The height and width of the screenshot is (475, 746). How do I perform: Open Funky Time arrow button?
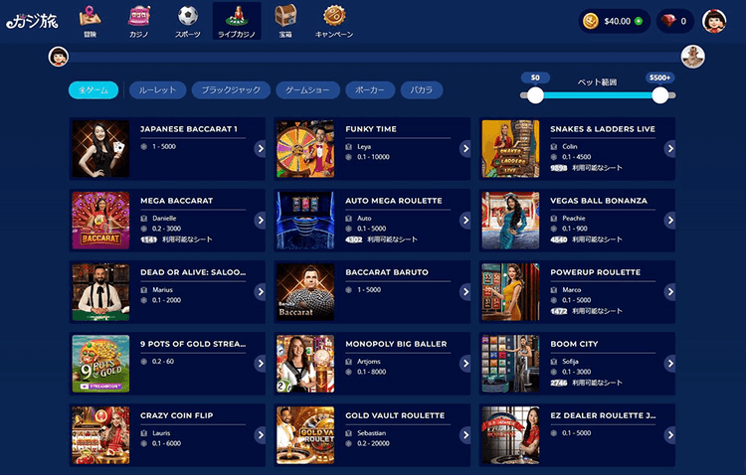point(466,148)
